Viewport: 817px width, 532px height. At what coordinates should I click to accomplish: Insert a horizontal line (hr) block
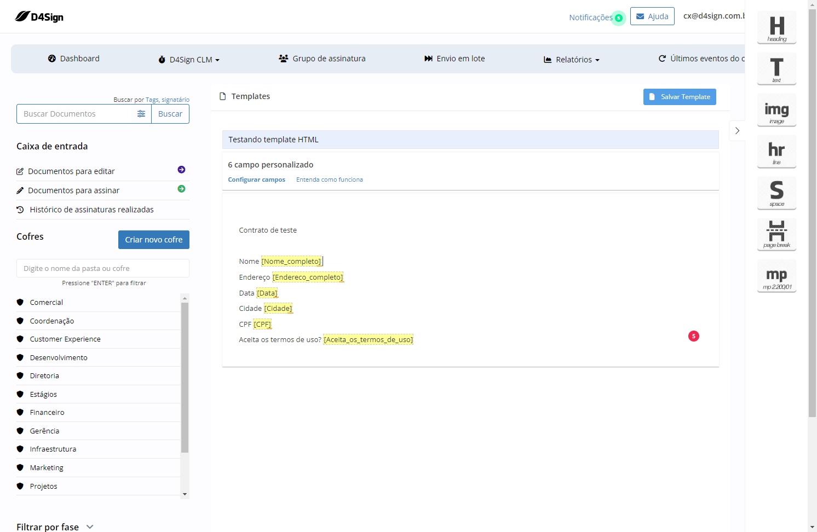pos(776,152)
